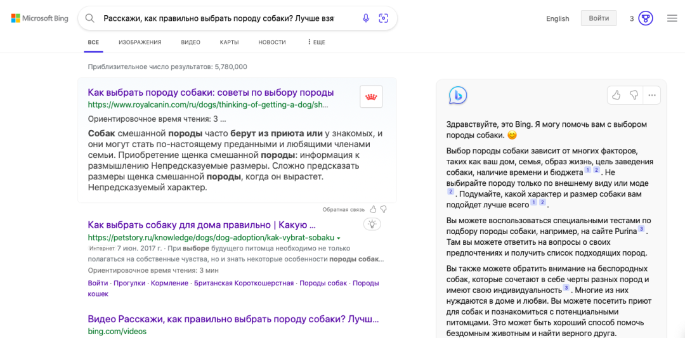The image size is (685, 338).
Task: Click citation 3 after индивидуальность
Action: pos(566,288)
